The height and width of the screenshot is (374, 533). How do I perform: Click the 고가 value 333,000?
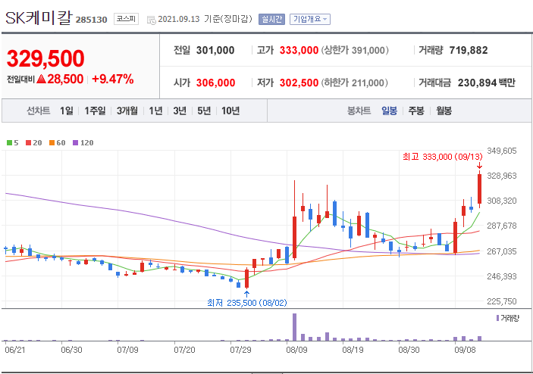pyautogui.click(x=299, y=50)
